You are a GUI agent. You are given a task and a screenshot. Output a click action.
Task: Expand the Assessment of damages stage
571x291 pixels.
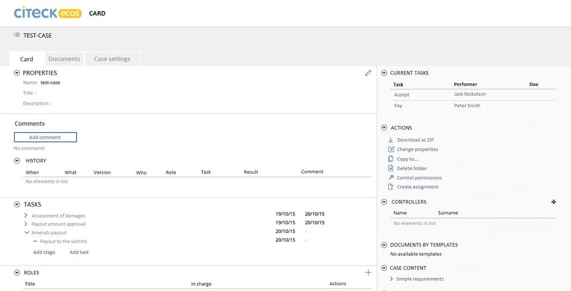pos(26,215)
